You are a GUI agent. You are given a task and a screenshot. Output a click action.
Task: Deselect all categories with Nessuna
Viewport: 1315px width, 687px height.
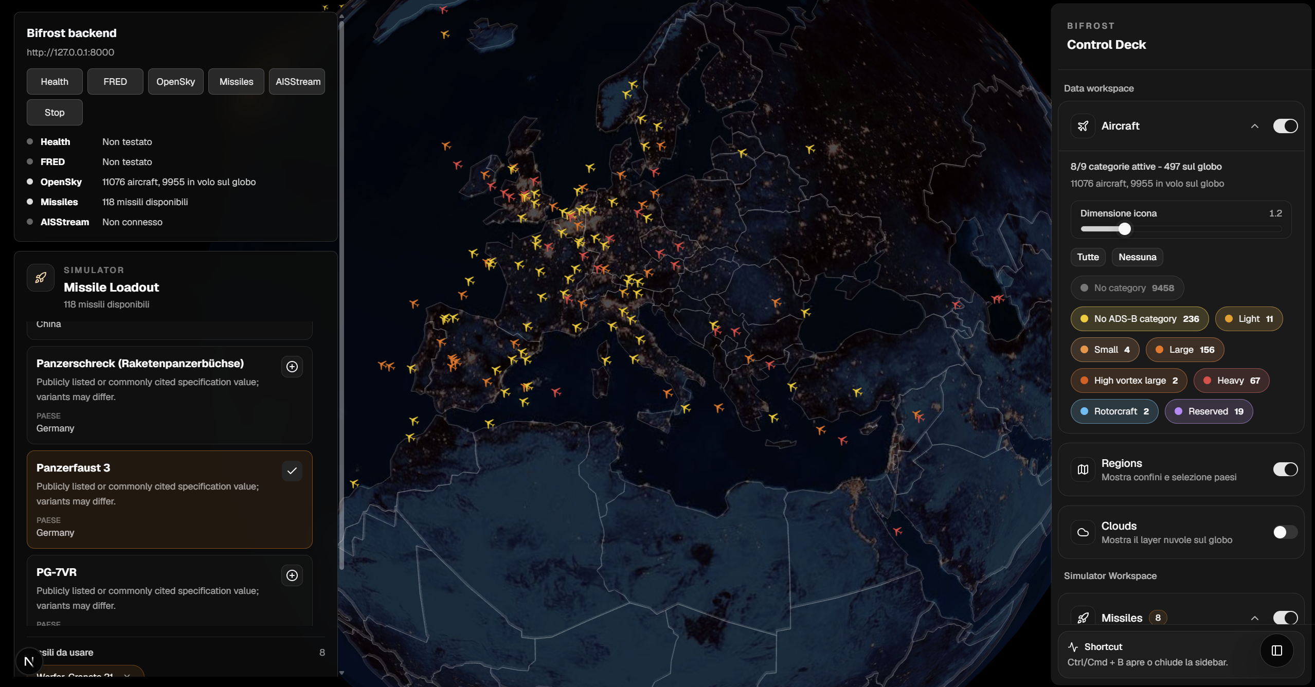click(x=1137, y=257)
